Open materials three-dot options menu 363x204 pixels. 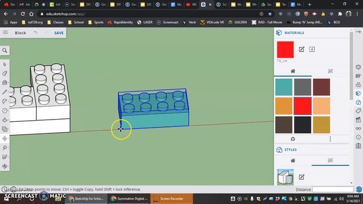pyautogui.click(x=330, y=139)
